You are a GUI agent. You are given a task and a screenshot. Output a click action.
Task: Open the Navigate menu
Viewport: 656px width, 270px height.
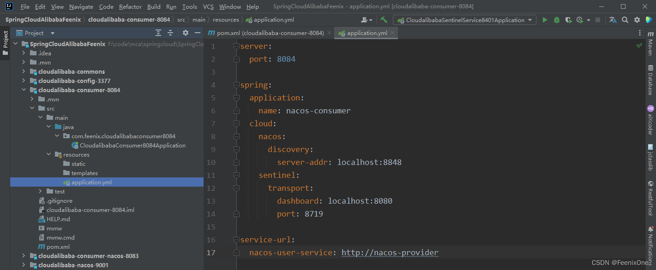click(81, 6)
